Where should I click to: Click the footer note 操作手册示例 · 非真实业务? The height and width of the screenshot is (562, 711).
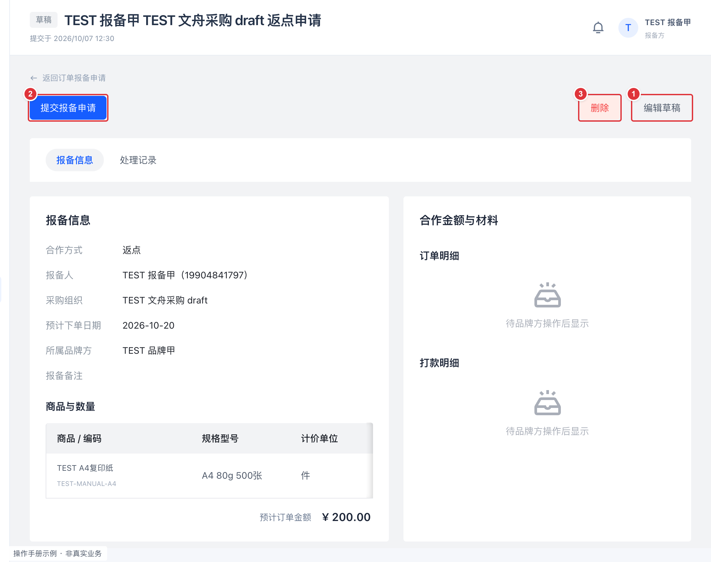(x=58, y=553)
